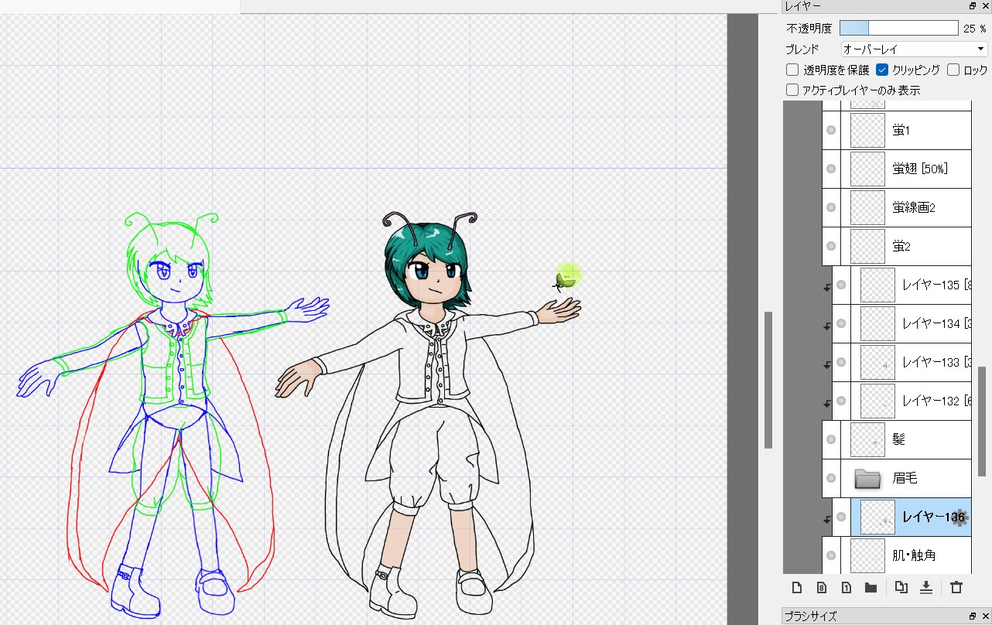The image size is (992, 625).
Task: Hide the 蛍1 layer
Action: click(x=831, y=130)
